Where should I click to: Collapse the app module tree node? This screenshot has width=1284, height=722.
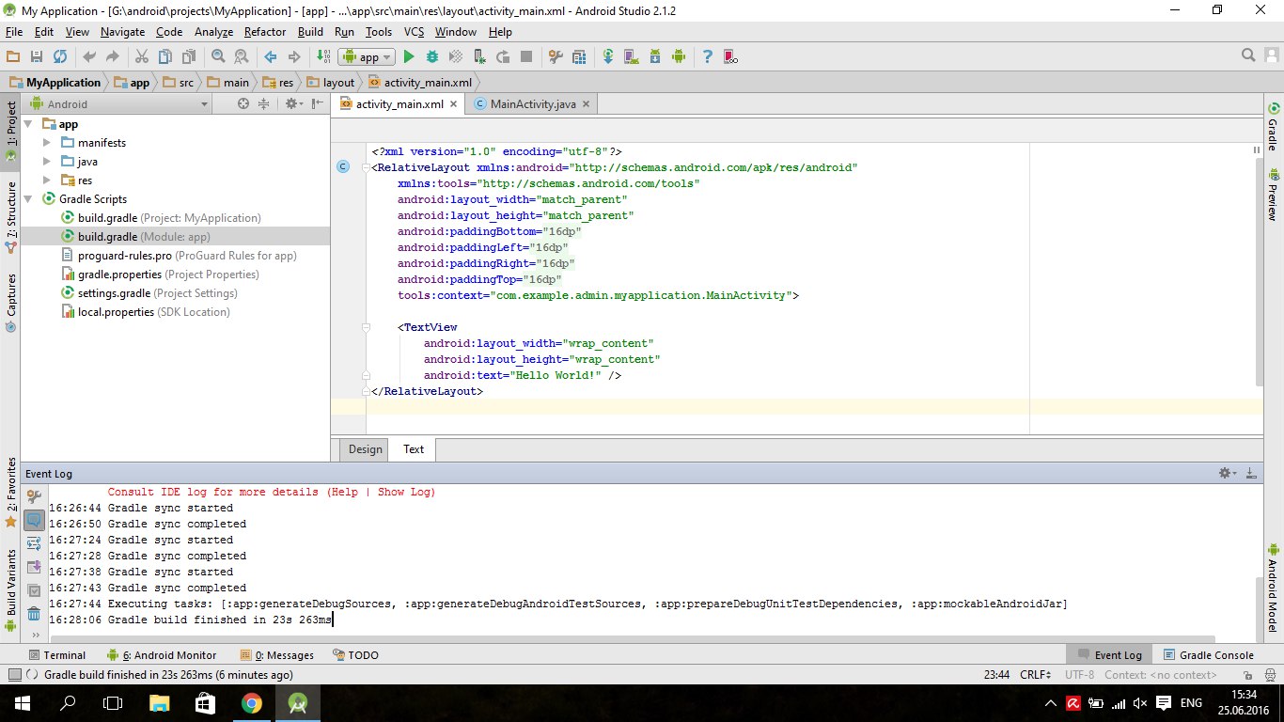(28, 124)
